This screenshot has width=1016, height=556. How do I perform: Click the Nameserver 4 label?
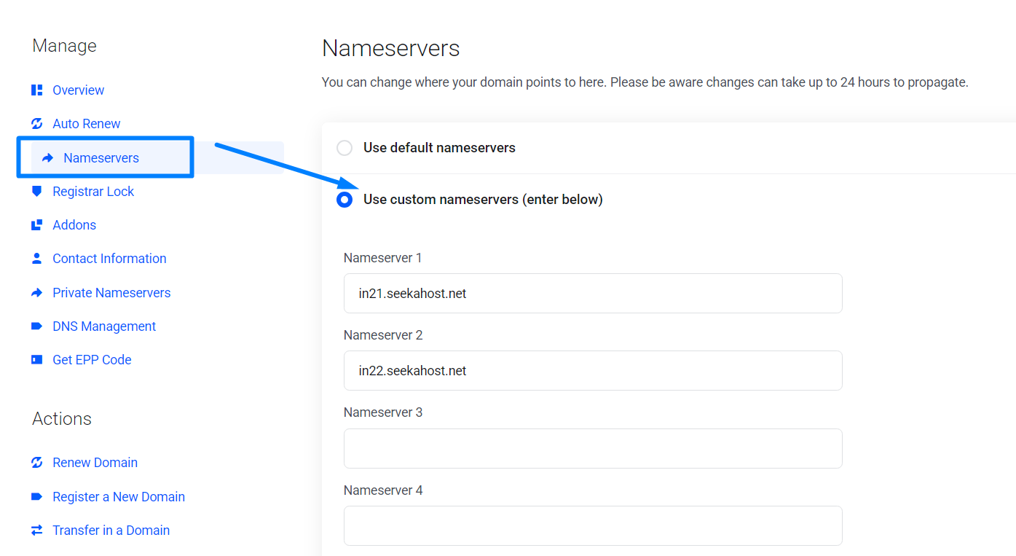pyautogui.click(x=383, y=490)
